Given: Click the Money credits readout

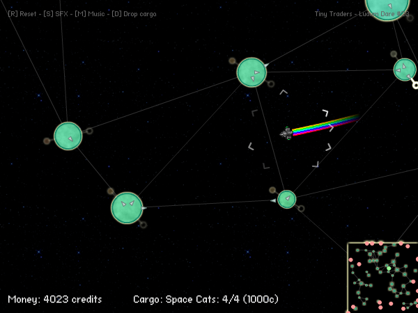Looking at the screenshot, I should coord(55,299).
